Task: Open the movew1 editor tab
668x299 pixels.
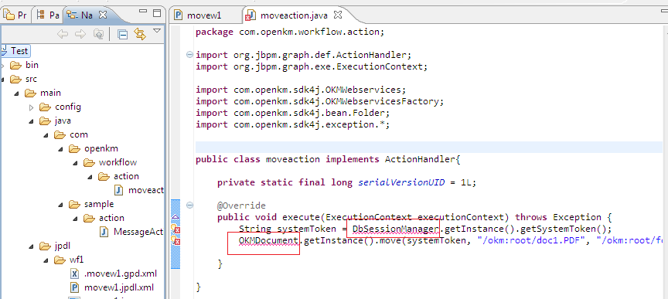Action: [198, 15]
